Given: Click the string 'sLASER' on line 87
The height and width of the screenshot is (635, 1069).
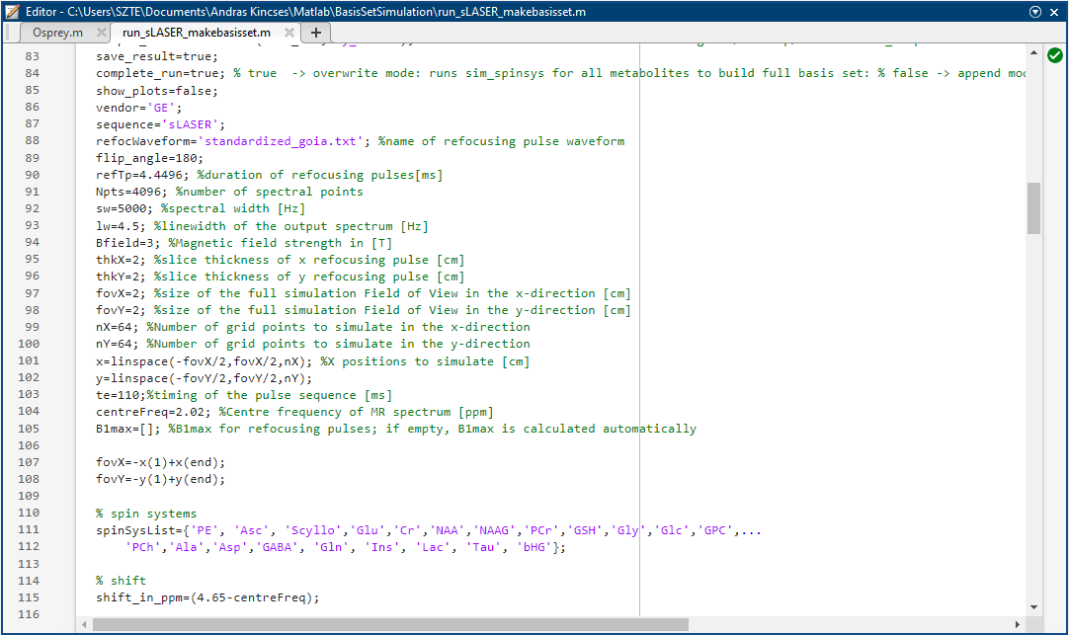Looking at the screenshot, I should 191,124.
